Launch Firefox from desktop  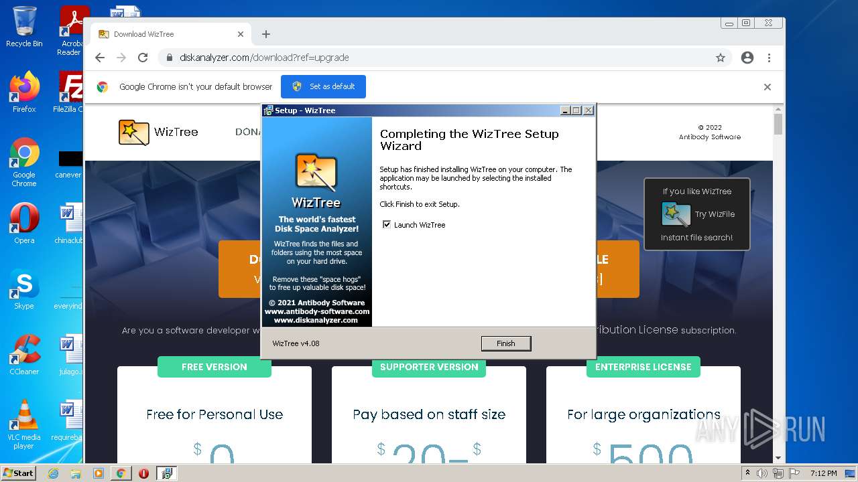coord(24,92)
